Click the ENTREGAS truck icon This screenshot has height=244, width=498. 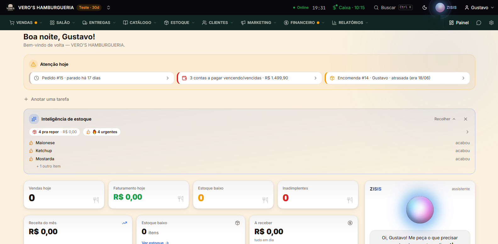[x=85, y=23]
